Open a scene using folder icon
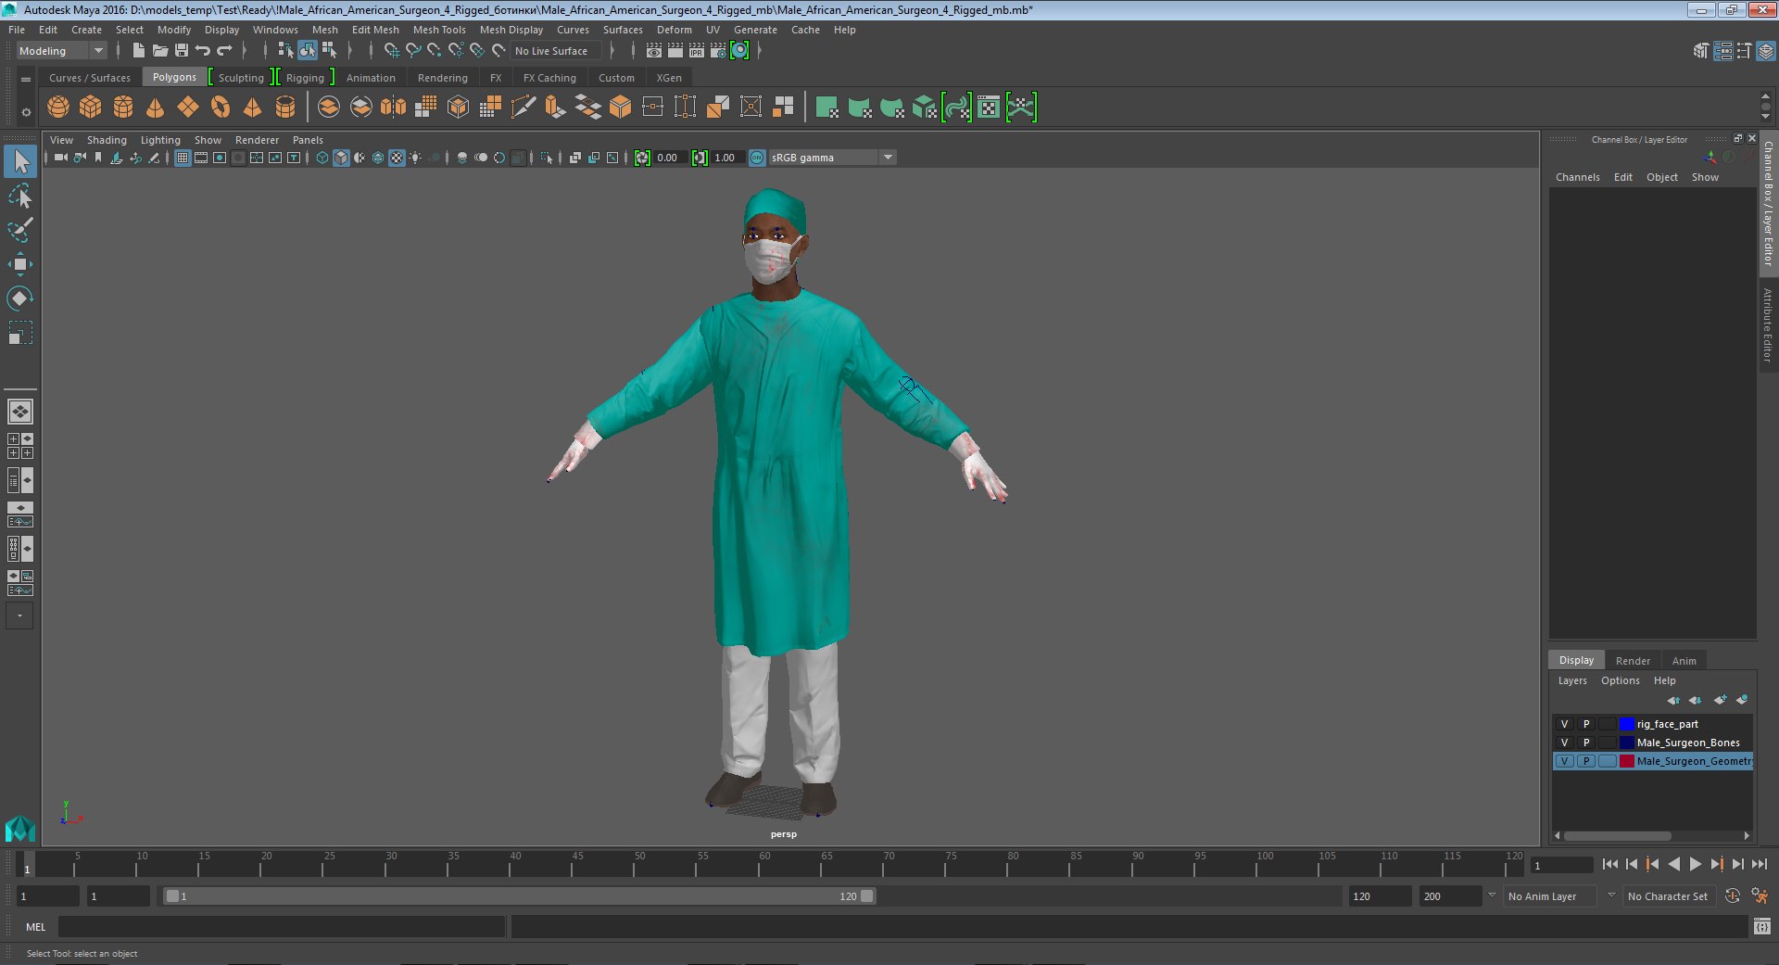1779x965 pixels. [160, 51]
